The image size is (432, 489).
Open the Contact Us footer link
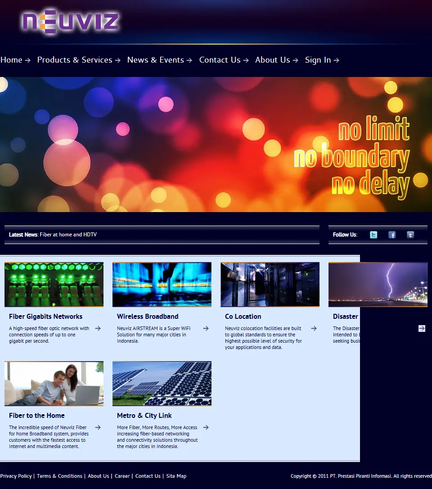(148, 476)
